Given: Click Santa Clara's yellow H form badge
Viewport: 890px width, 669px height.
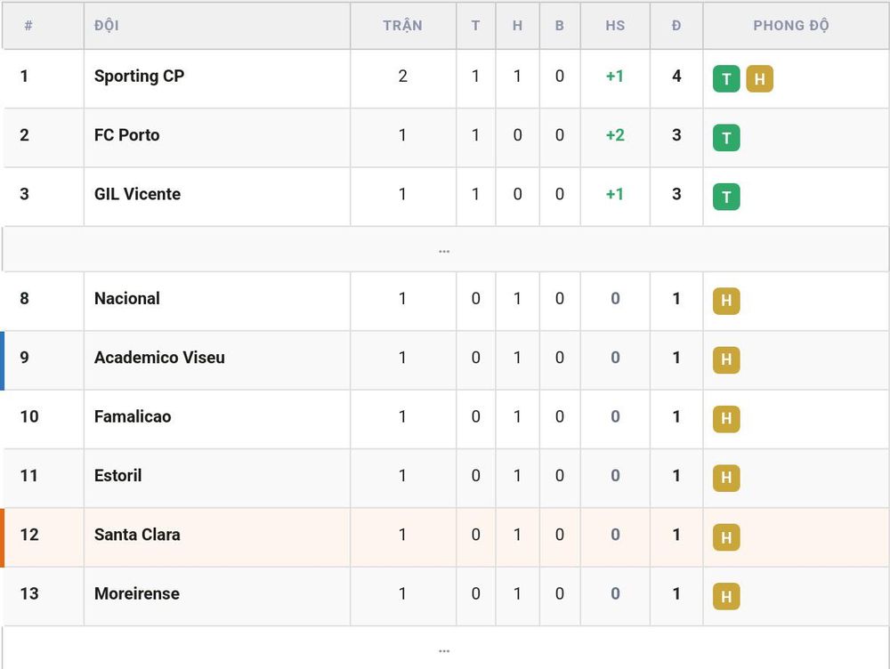Looking at the screenshot, I should tap(726, 537).
